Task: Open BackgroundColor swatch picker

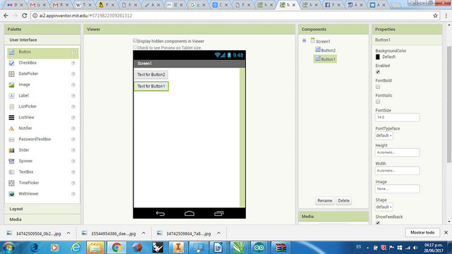Action: pos(378,56)
